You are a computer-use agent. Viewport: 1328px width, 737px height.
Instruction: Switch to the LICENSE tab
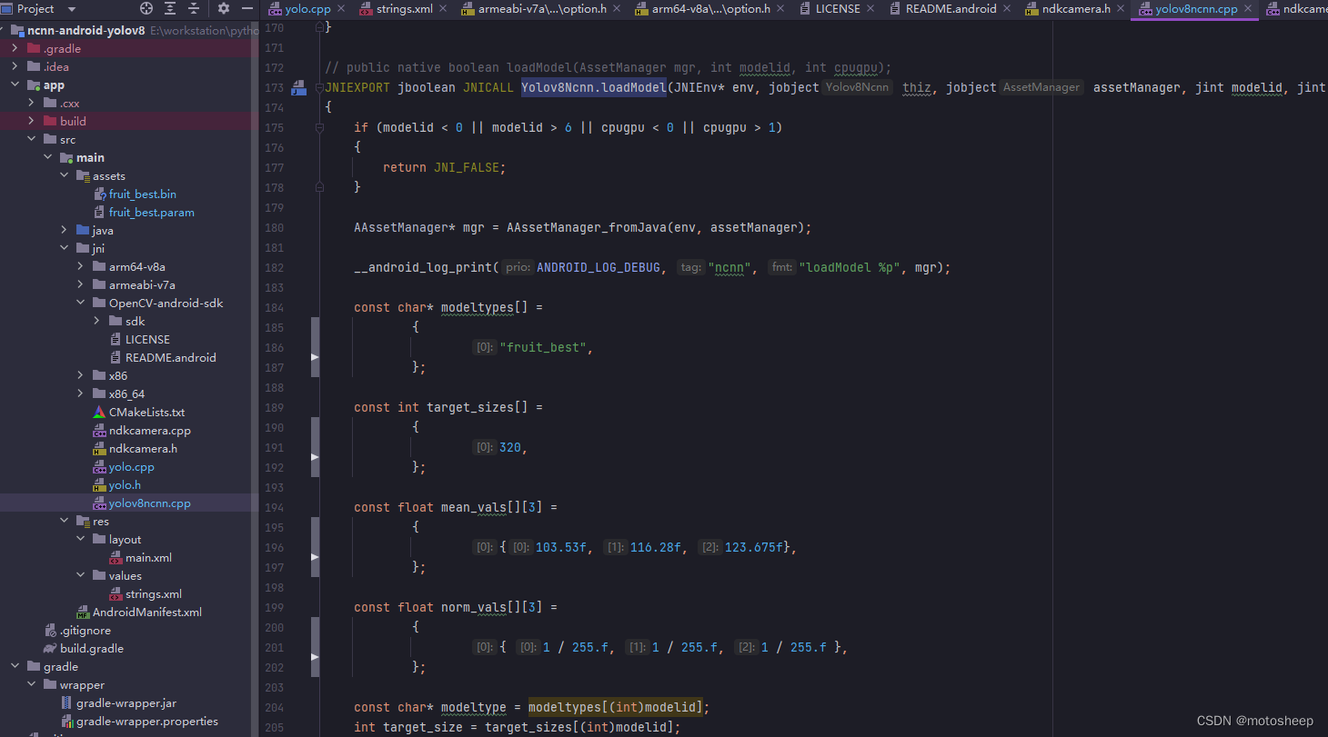838,9
